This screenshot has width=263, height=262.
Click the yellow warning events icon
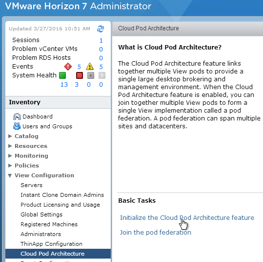click(x=90, y=67)
